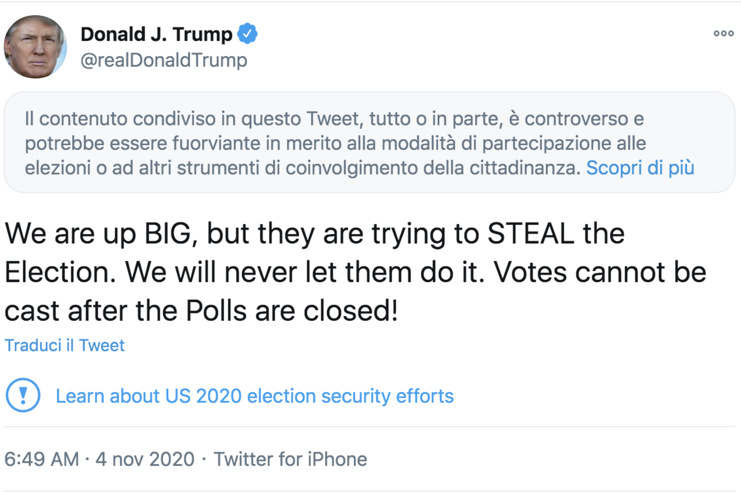The width and height of the screenshot is (741, 494).
Task: Open the "Scopri di più" link
Action: point(640,168)
